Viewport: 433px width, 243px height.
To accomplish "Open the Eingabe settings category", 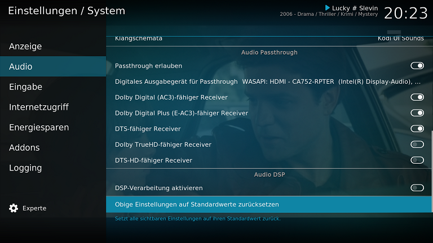I will click(53, 87).
